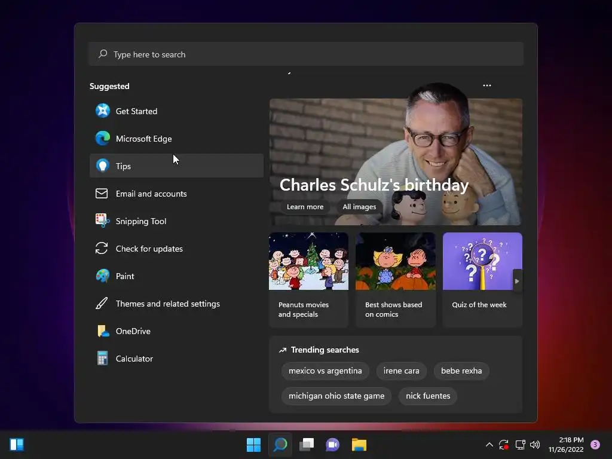This screenshot has width=612, height=459.
Task: Search trending michigan ohio state game
Action: 336,396
